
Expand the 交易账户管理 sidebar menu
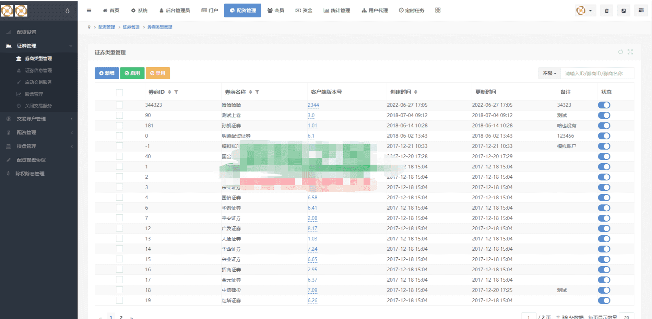click(x=39, y=119)
